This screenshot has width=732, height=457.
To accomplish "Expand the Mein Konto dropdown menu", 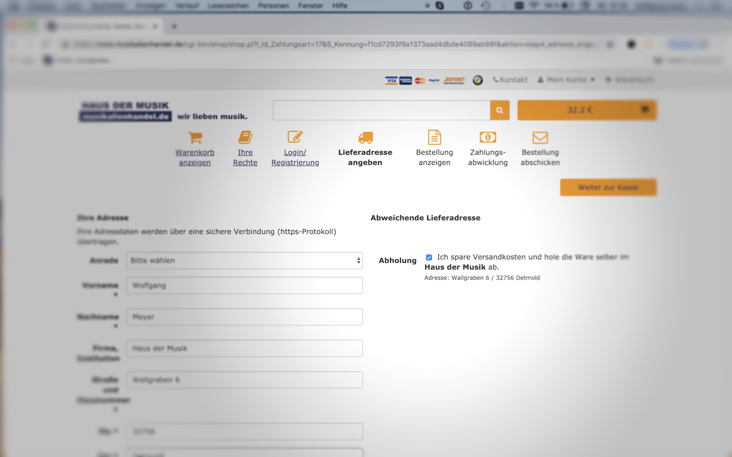I will click(x=566, y=80).
